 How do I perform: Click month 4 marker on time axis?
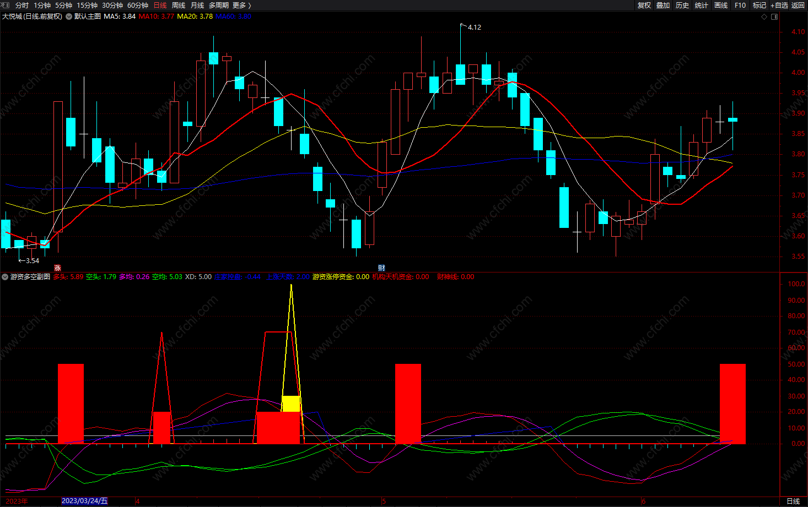[138, 501]
